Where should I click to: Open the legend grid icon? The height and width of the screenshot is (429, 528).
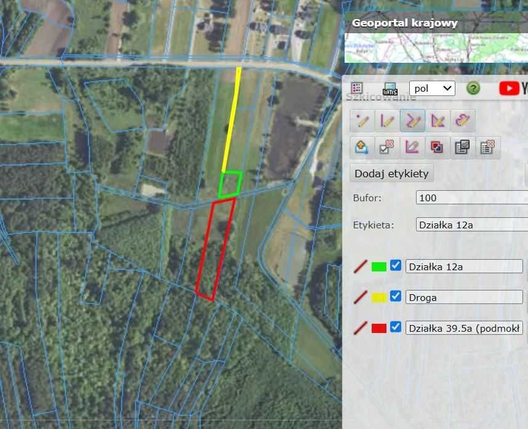[x=357, y=88]
